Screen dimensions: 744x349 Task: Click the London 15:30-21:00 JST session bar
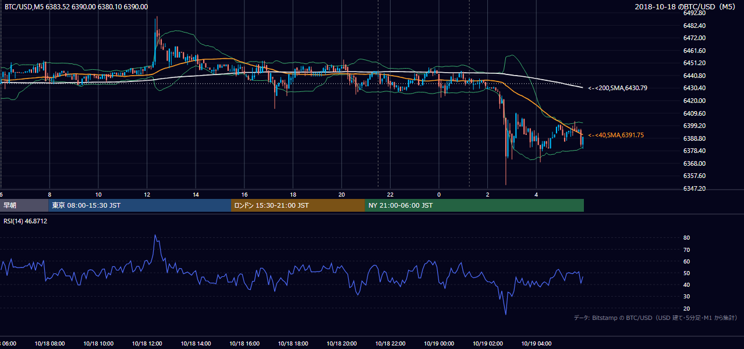pyautogui.click(x=298, y=205)
